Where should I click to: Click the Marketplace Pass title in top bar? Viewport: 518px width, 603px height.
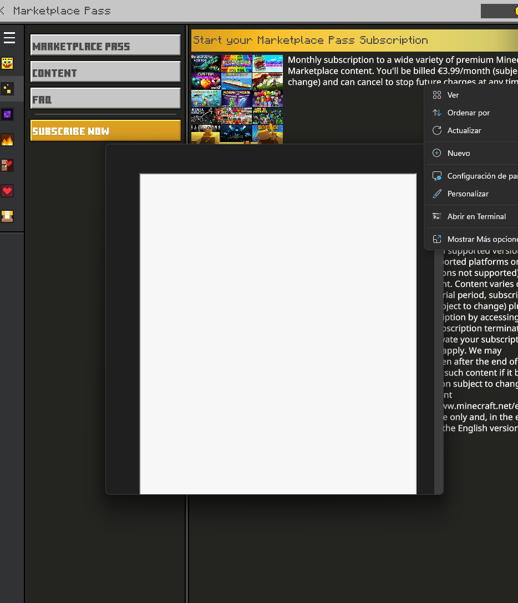62,11
